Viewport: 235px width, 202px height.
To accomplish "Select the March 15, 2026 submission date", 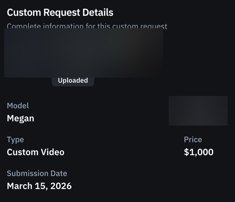I will (39, 186).
